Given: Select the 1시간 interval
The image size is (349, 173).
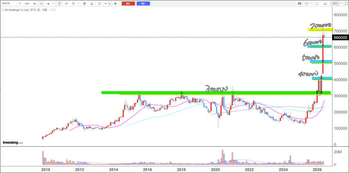Looking at the screenshot, I should [27, 3].
